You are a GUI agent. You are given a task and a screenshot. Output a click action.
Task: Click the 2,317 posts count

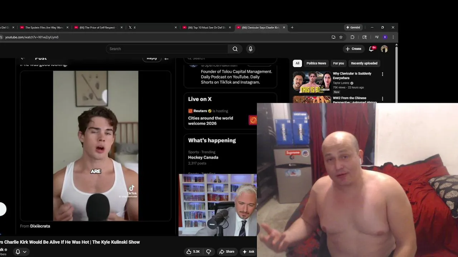pos(197,163)
